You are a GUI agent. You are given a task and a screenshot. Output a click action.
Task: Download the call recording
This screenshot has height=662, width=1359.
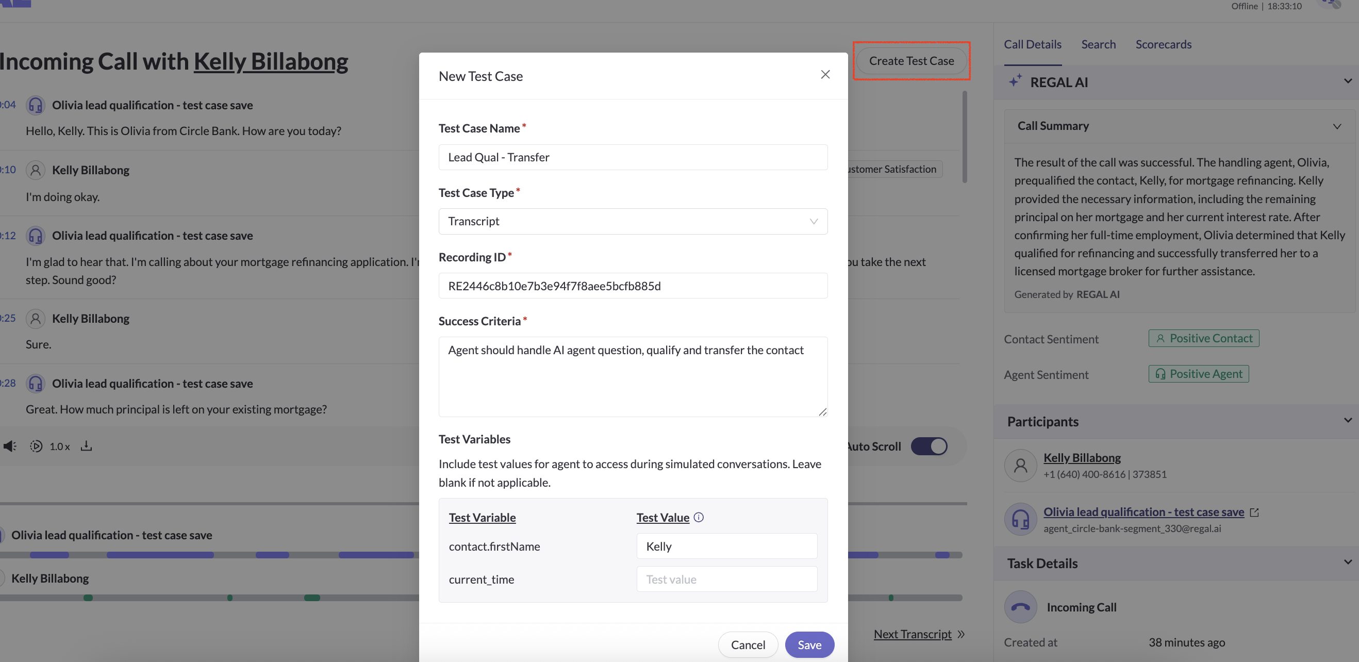87,446
